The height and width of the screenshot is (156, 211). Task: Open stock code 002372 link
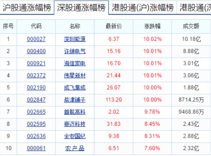(x=36, y=75)
